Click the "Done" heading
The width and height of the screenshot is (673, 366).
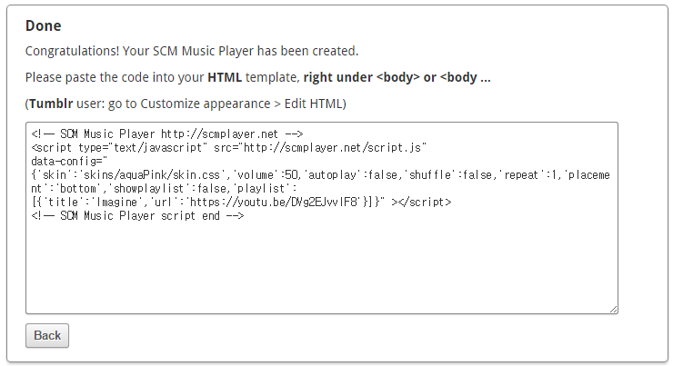point(44,25)
